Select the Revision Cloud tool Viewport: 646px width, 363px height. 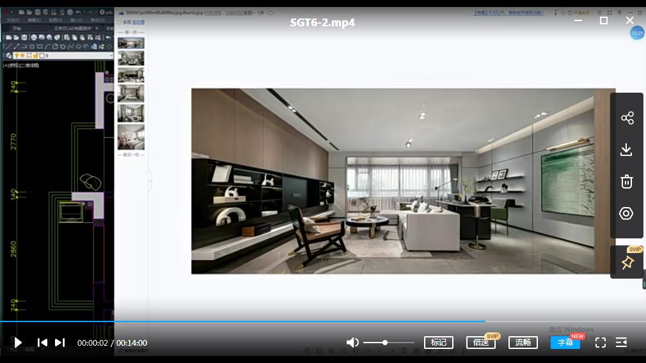pos(63,47)
